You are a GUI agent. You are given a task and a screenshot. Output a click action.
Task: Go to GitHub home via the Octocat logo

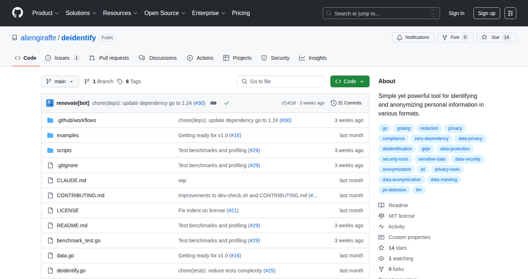(18, 13)
